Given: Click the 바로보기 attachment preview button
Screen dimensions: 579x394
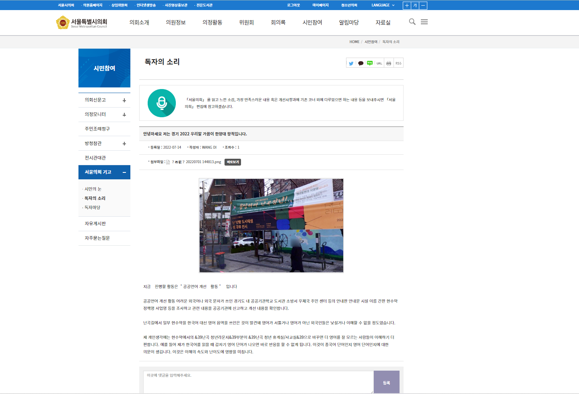Looking at the screenshot, I should point(233,162).
